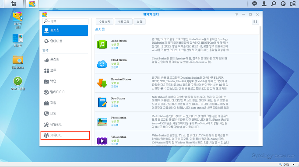Click the package list vertical scrollbar
299x167 pixels.
click(260, 71)
